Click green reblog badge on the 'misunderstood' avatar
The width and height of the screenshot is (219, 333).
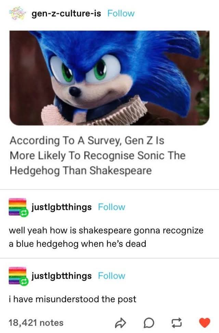coord(24,282)
